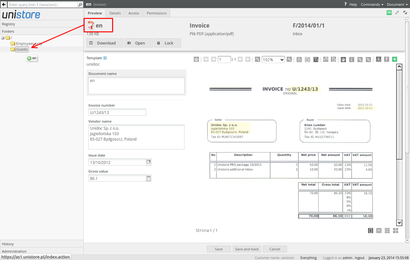
Task: Expand the Registry panel
Action: (42, 24)
